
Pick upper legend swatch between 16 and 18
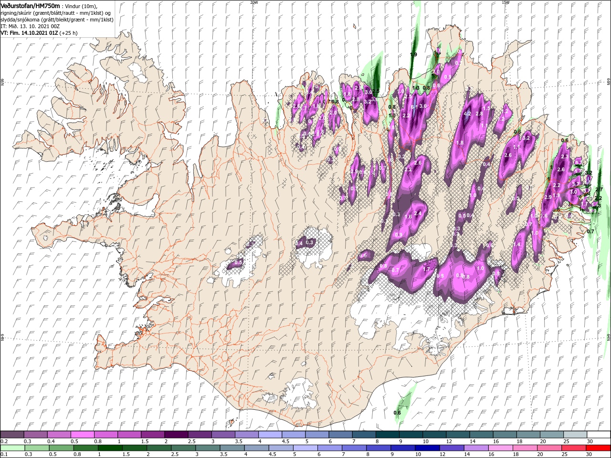505,435
